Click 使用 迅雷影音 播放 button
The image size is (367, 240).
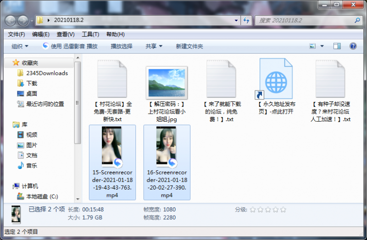(70, 46)
